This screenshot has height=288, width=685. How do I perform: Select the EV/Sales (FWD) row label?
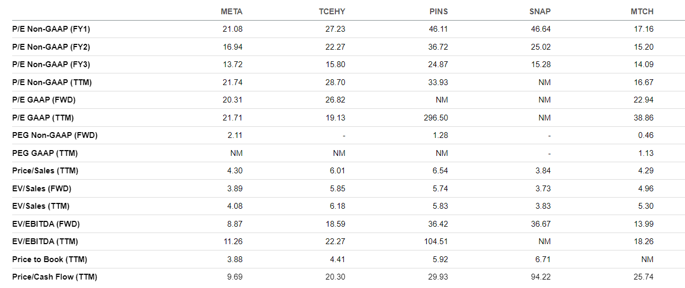pos(41,189)
